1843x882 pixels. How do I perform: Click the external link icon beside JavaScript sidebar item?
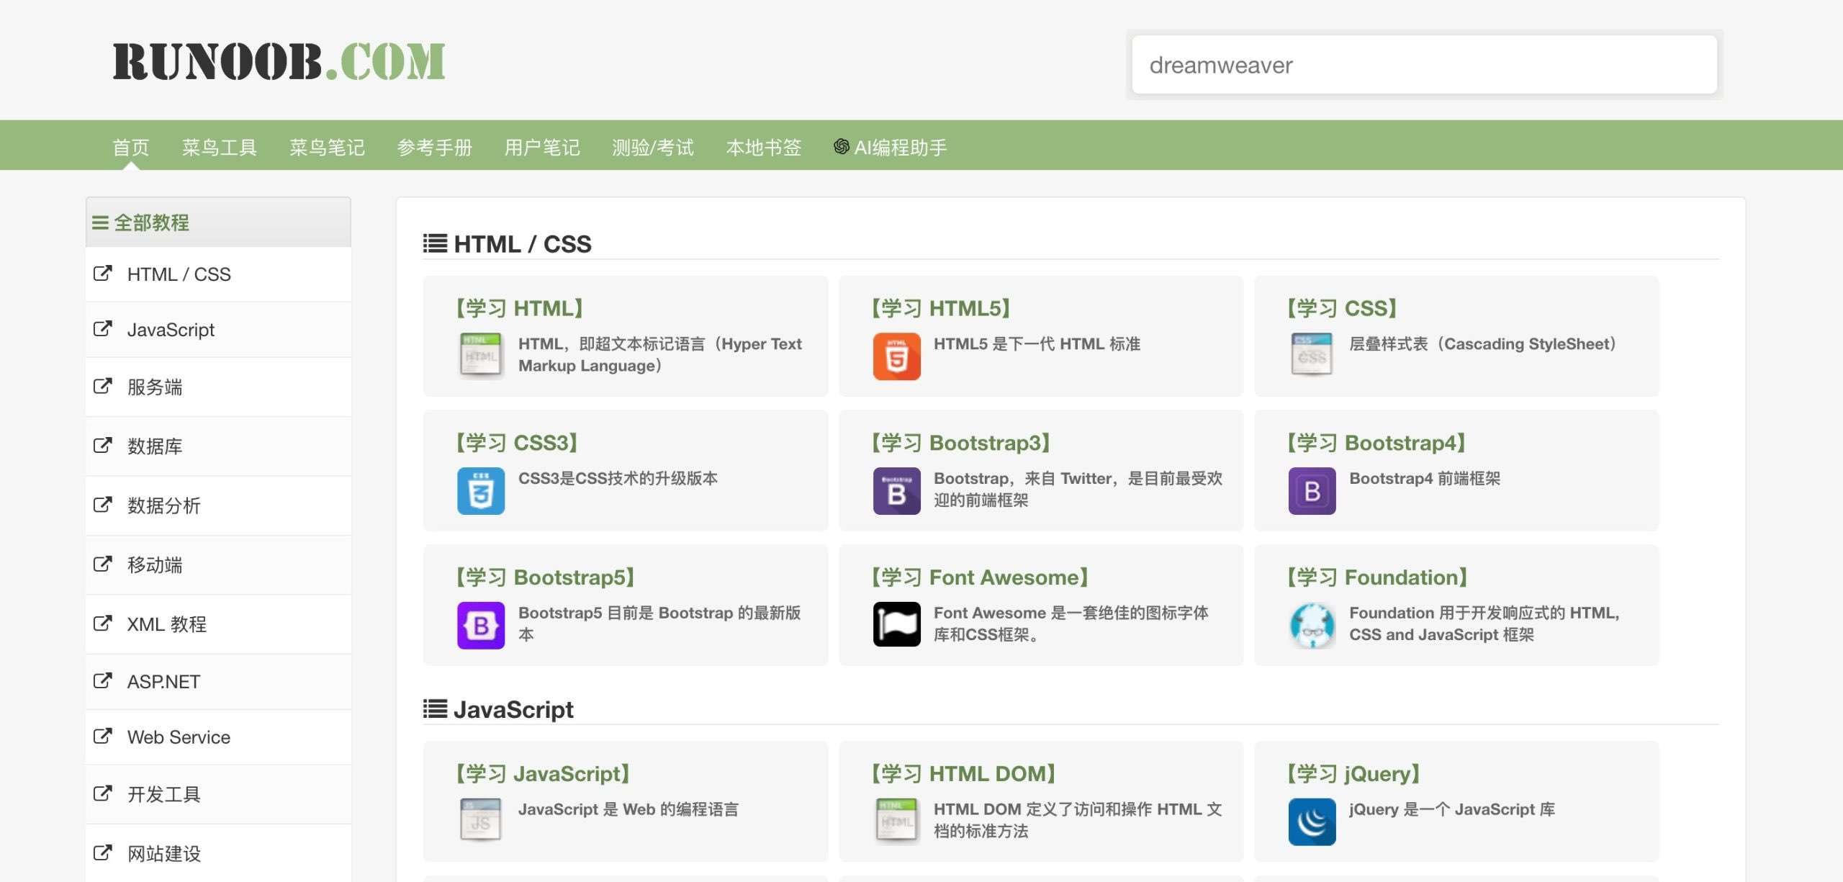[x=103, y=329]
